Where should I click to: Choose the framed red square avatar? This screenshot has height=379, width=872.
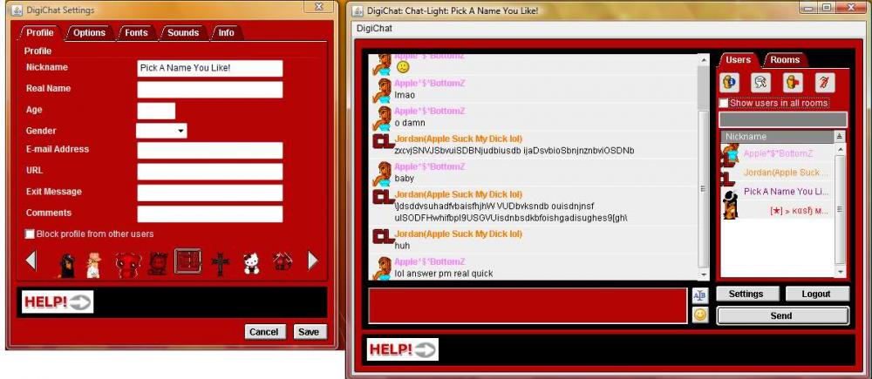coord(187,261)
